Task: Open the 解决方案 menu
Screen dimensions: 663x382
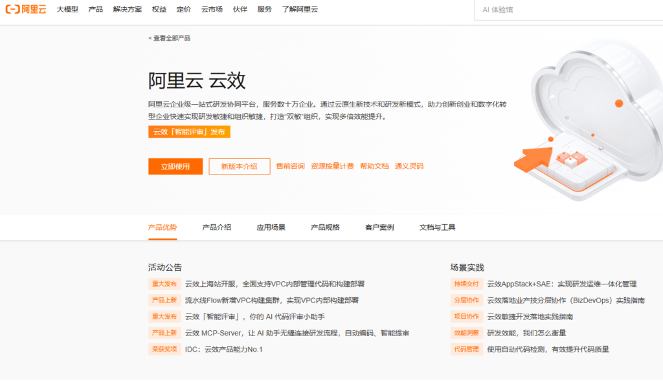Action: [x=128, y=9]
